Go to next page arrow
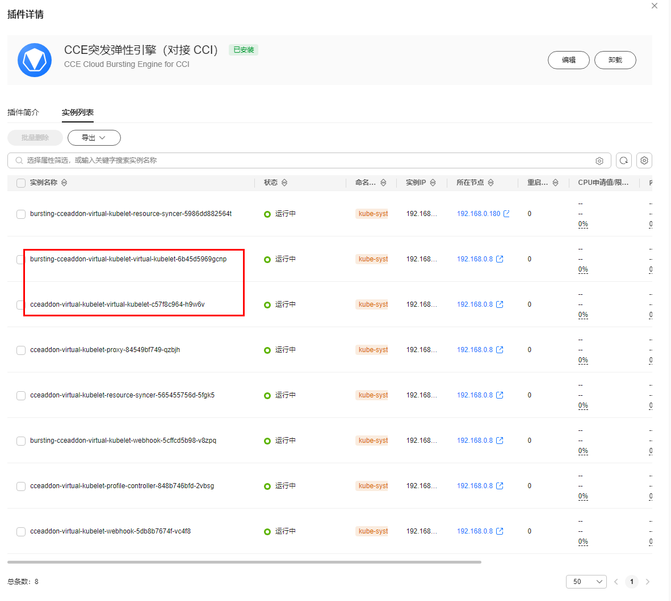Screen dimensions: 671x601 pos(648,581)
